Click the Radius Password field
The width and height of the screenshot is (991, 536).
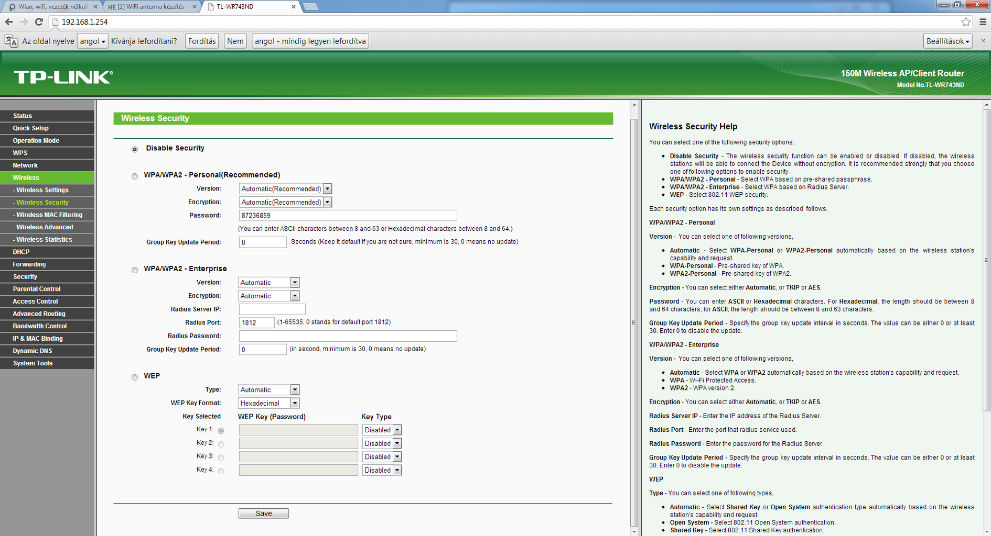pos(348,336)
